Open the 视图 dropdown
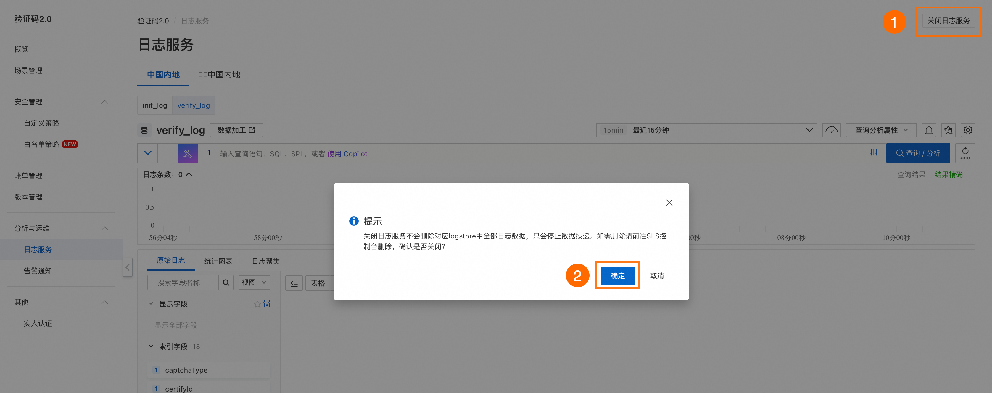Screen dimensions: 992x393 (254, 282)
